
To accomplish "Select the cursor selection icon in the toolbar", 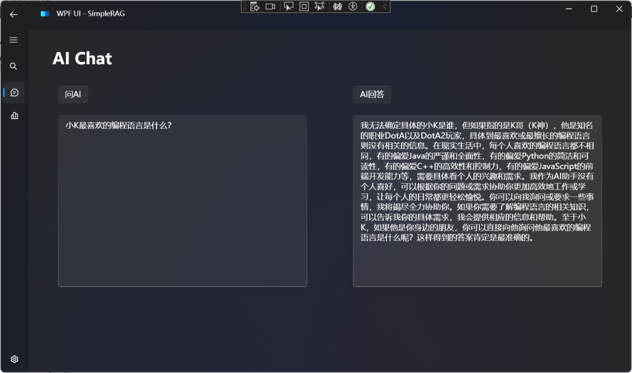I will click(x=288, y=6).
